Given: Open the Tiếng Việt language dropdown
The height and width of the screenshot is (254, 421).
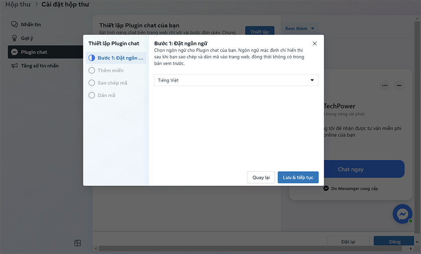Looking at the screenshot, I should 236,80.
